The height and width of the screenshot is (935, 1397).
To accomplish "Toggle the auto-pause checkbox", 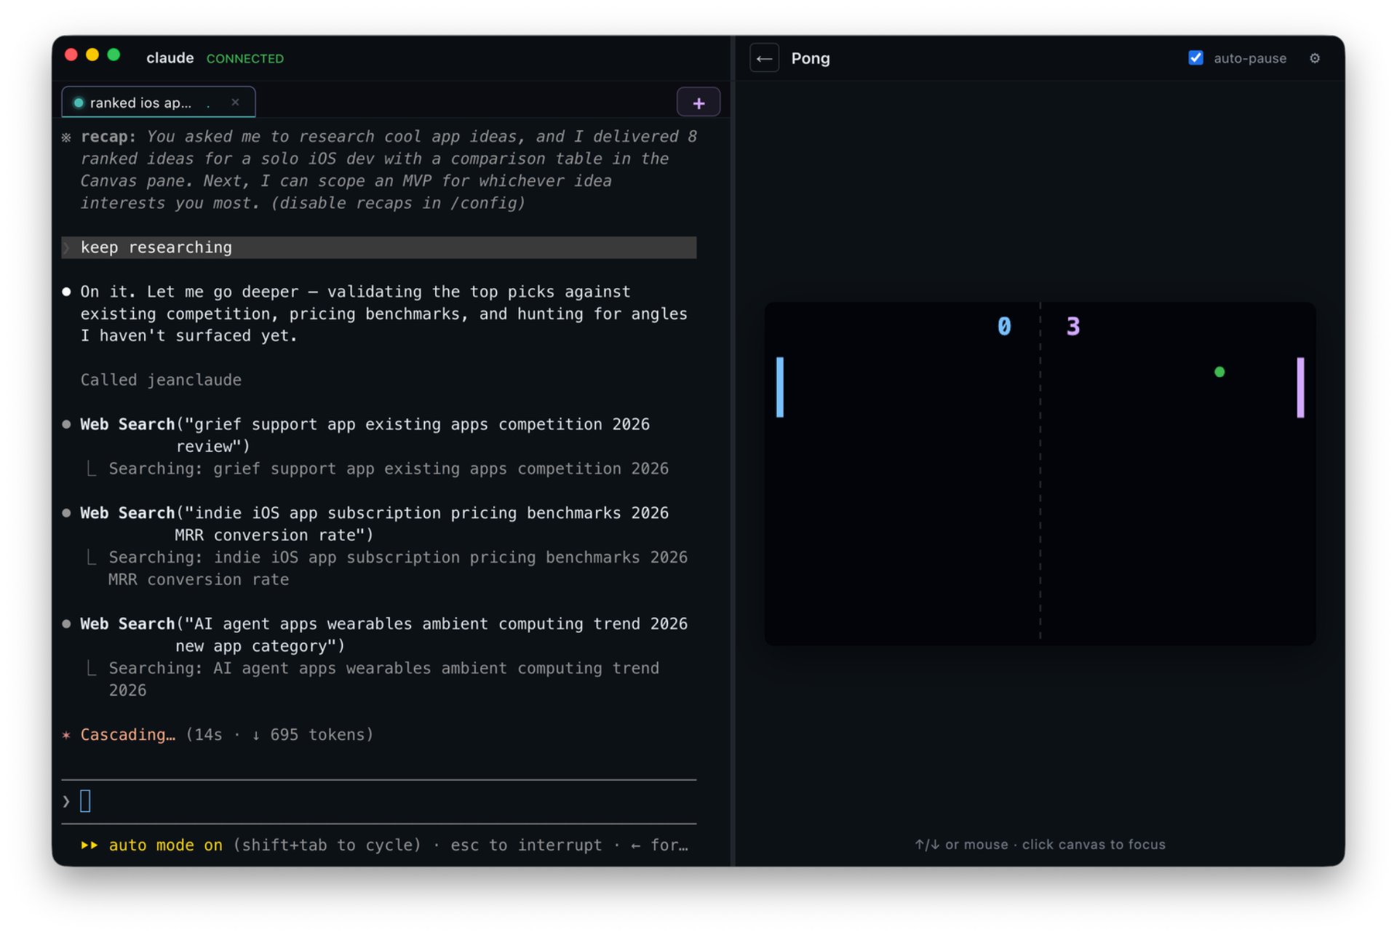I will click(1195, 57).
